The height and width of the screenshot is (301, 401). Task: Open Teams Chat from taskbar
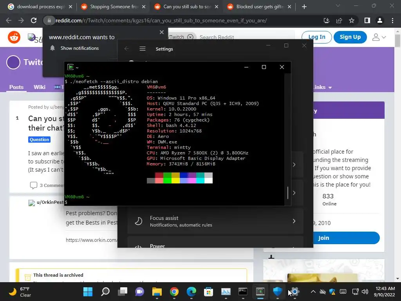tap(140, 292)
